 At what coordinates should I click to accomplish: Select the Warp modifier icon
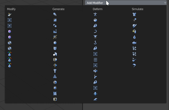(x=95, y=94)
